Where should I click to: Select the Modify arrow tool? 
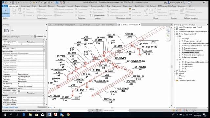click(6, 12)
